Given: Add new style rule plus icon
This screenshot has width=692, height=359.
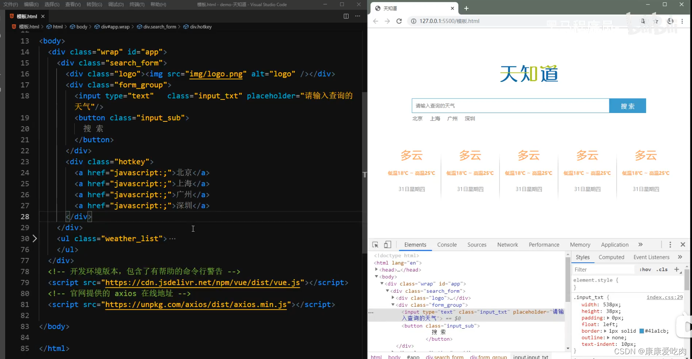Looking at the screenshot, I should [676, 270].
